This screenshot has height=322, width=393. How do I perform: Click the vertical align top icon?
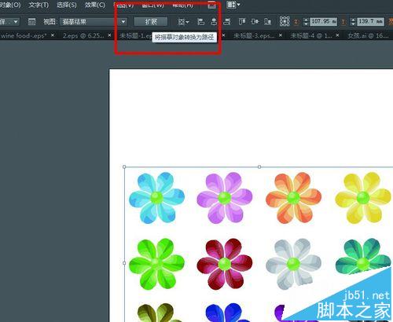(x=242, y=21)
